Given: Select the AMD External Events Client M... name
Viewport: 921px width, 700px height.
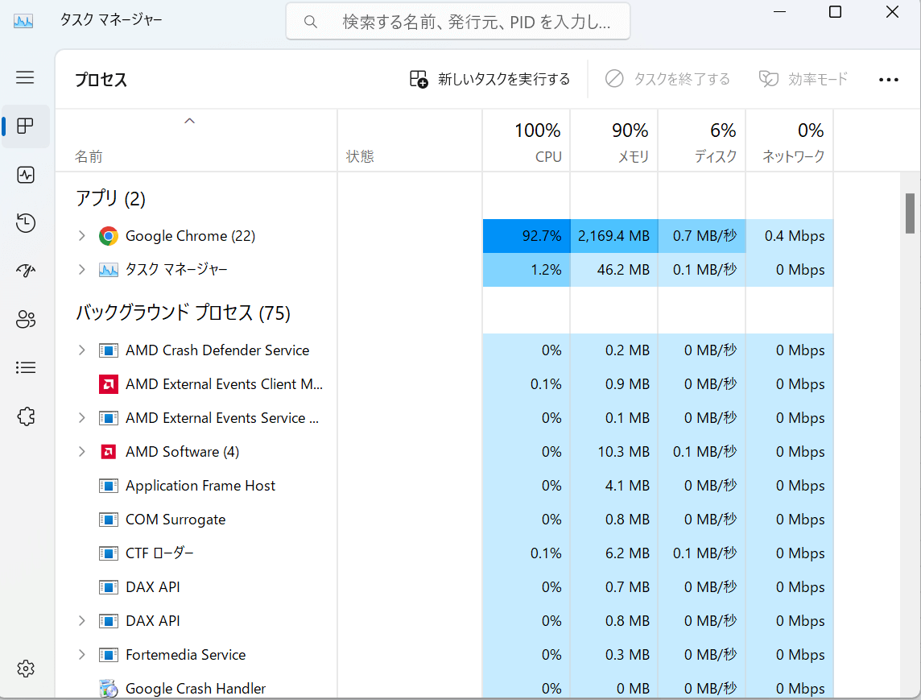Looking at the screenshot, I should pyautogui.click(x=225, y=384).
